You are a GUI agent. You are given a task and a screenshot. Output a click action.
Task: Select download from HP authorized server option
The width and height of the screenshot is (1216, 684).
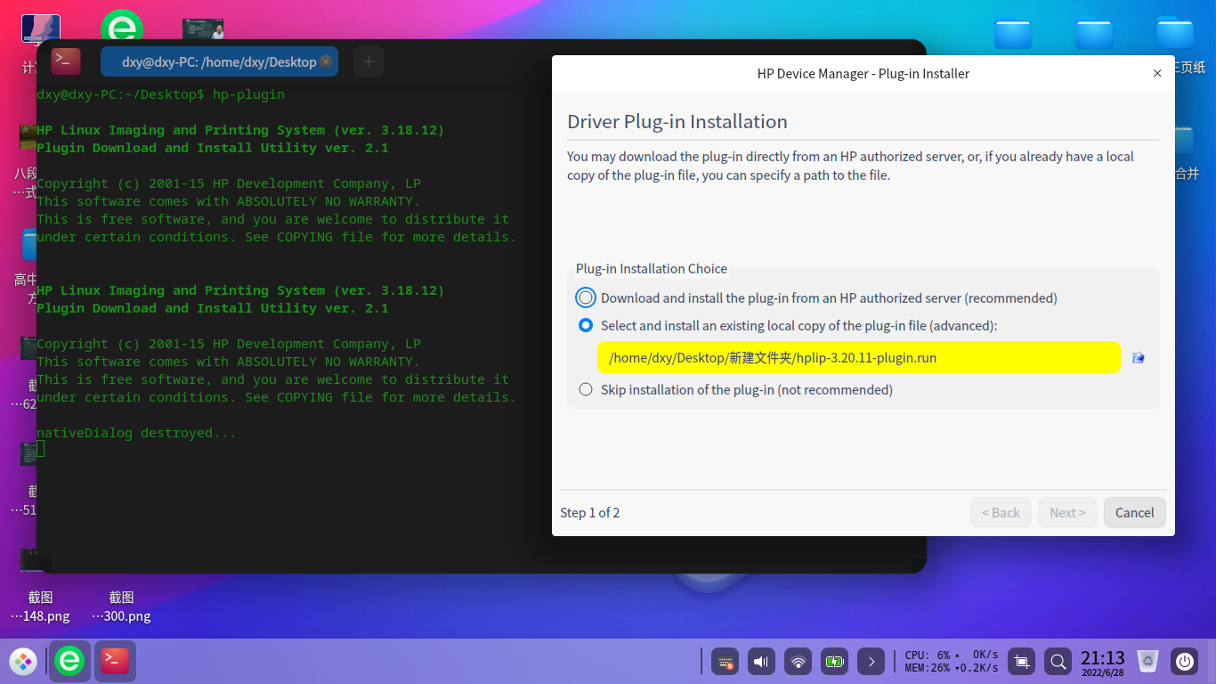pos(586,298)
